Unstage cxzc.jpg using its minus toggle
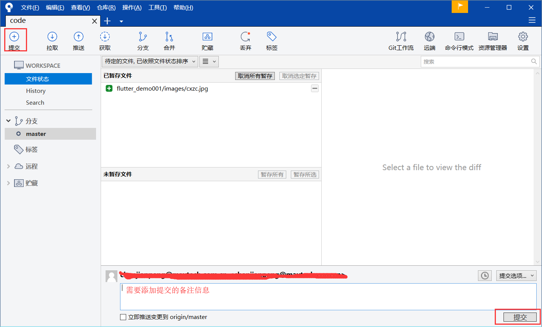The width and height of the screenshot is (542, 327). pos(314,88)
